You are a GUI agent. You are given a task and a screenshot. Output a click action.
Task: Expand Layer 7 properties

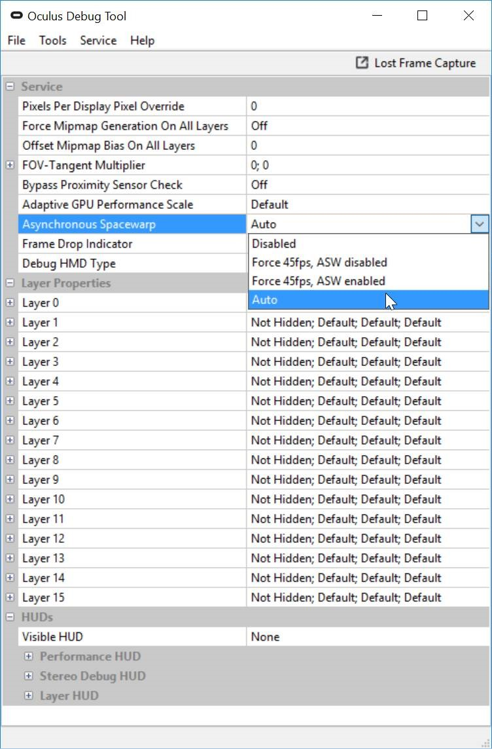pos(10,440)
